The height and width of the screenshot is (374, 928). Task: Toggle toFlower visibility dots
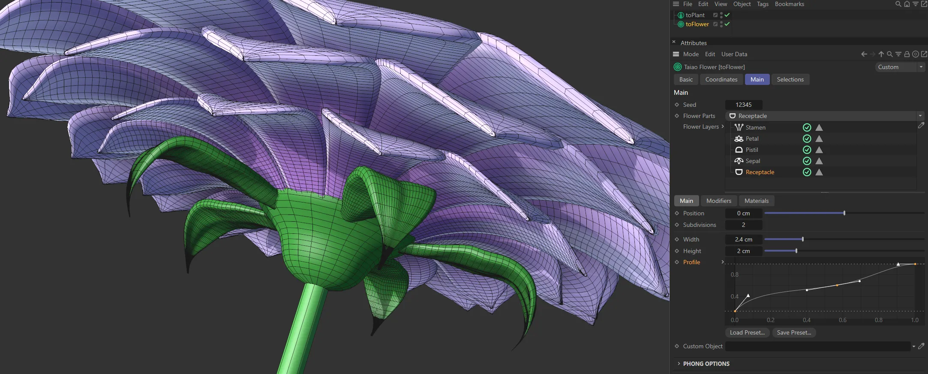point(721,24)
